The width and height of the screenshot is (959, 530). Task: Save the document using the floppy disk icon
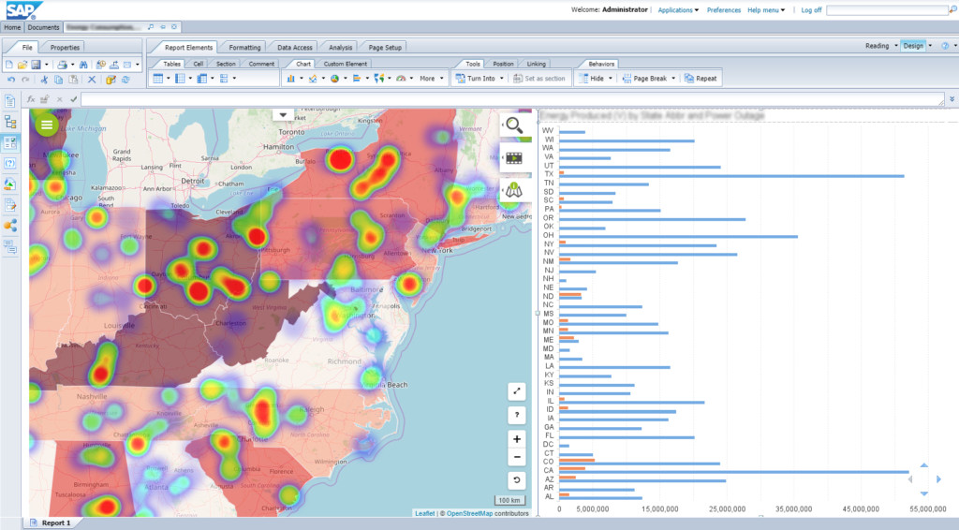pos(37,65)
